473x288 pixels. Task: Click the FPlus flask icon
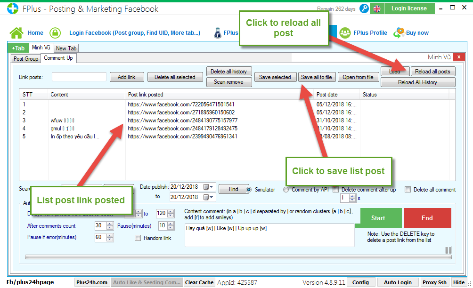(x=218, y=33)
